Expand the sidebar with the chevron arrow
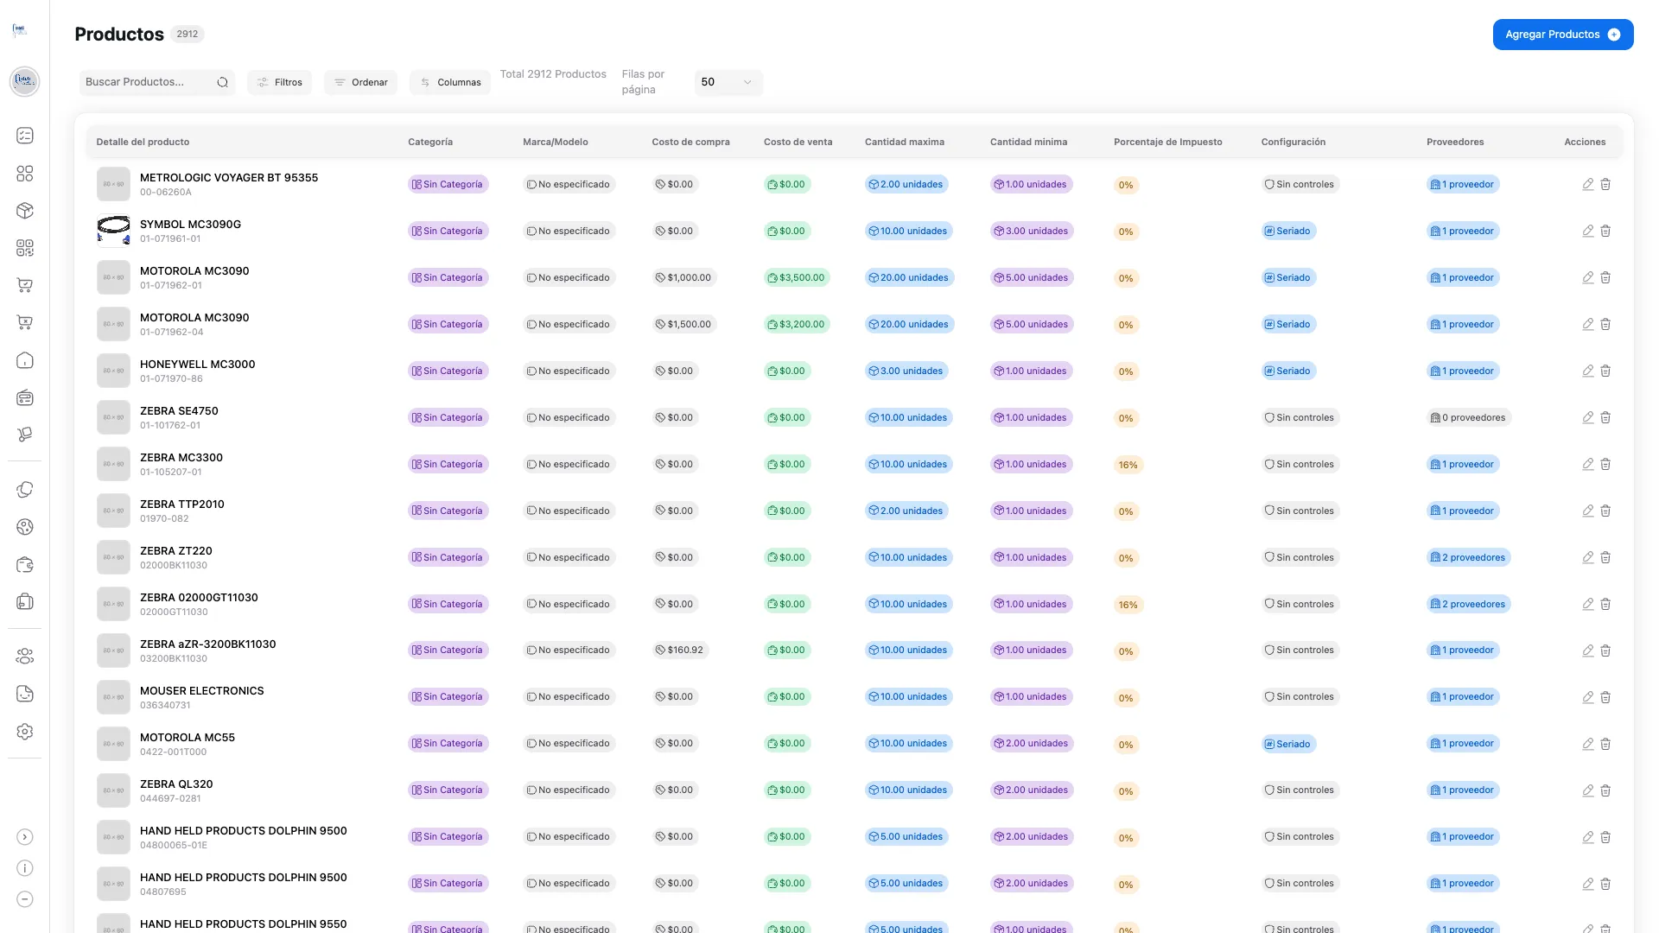This screenshot has width=1659, height=933. (x=25, y=837)
